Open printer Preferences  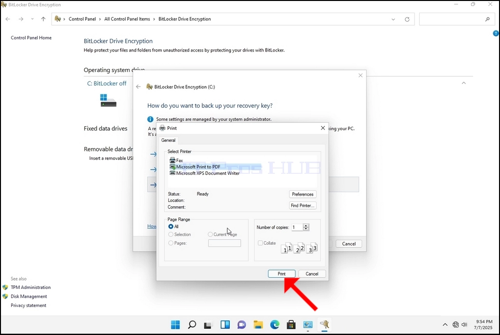pos(303,194)
